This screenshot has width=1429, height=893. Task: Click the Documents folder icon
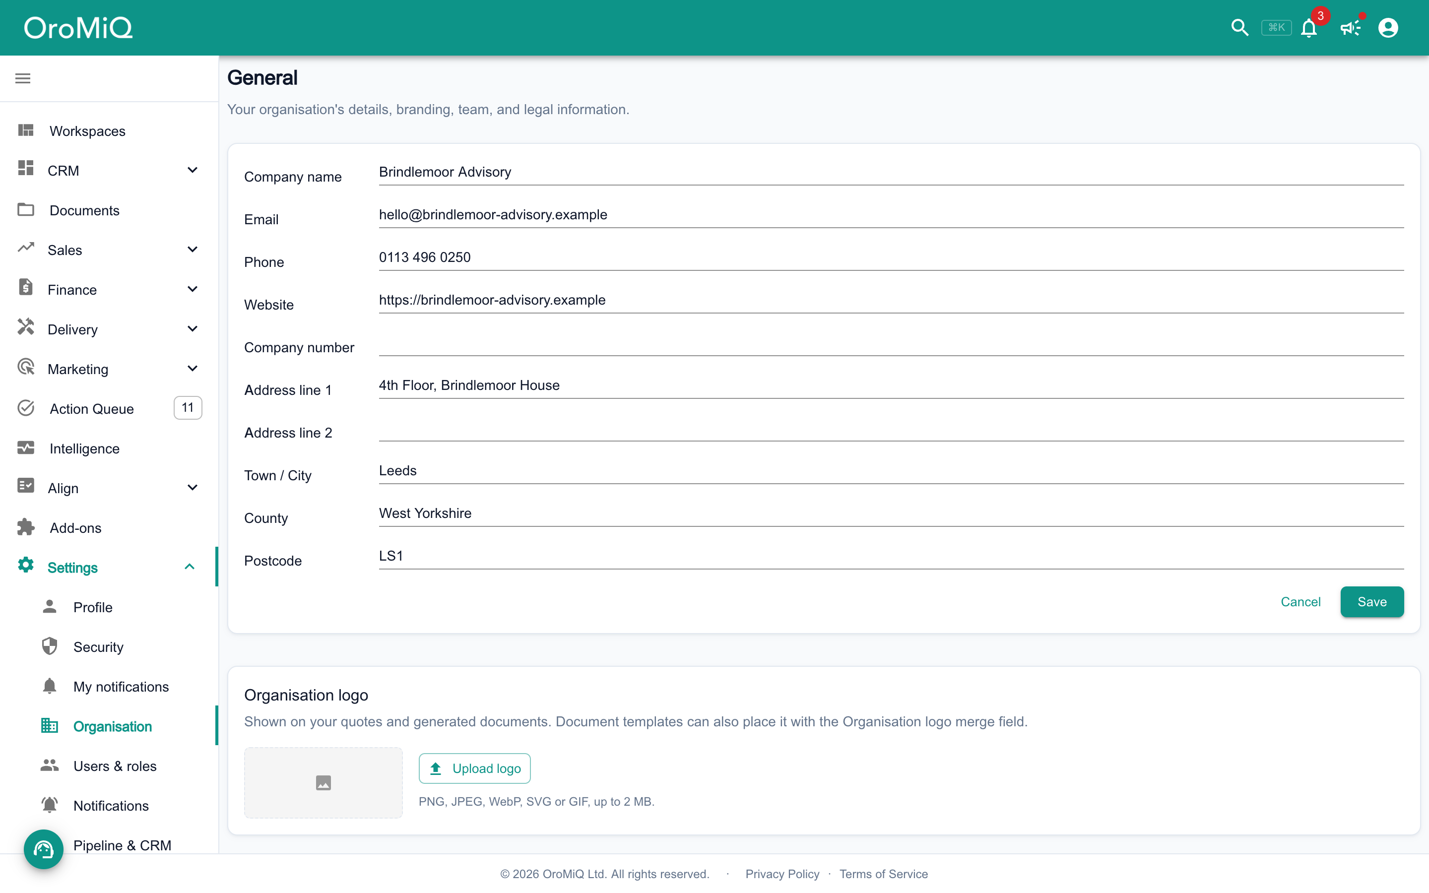coord(26,210)
